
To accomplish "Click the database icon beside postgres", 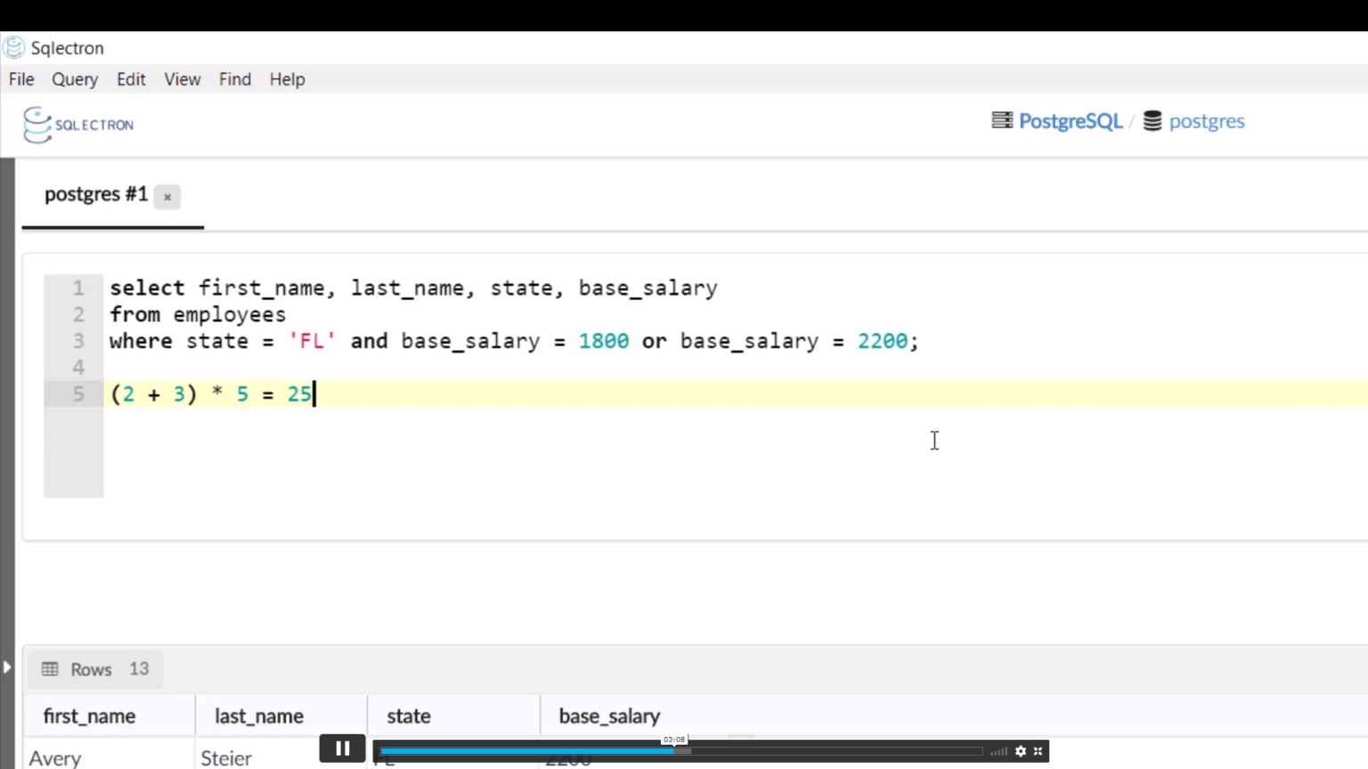I will (x=1152, y=120).
